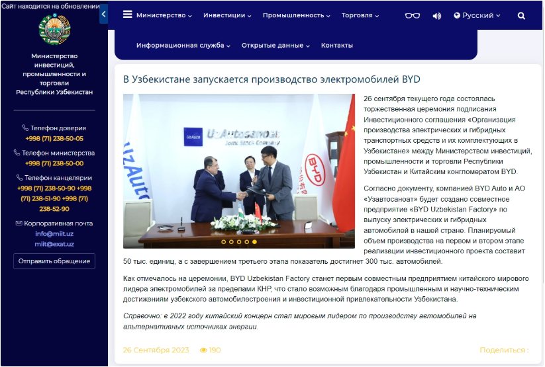Select the fifth active slideshow dot
545x367 pixels.
[x=254, y=241]
